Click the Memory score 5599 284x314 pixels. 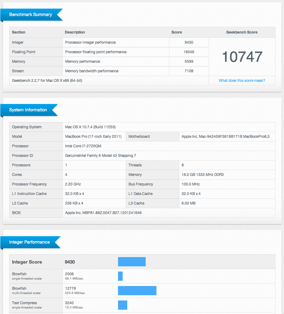click(x=189, y=62)
